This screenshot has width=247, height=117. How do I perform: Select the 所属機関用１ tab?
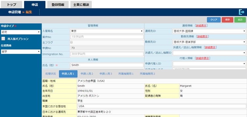pyautogui.click(x=126, y=74)
